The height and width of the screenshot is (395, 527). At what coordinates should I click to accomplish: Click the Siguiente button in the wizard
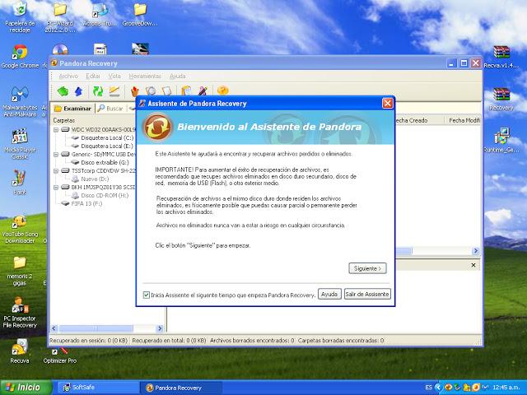click(367, 268)
